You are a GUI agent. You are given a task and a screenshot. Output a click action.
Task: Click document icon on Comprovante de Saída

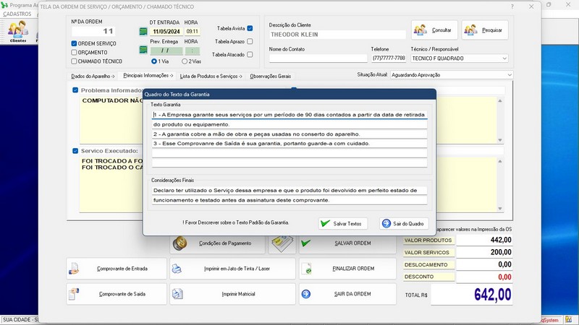tap(74, 294)
